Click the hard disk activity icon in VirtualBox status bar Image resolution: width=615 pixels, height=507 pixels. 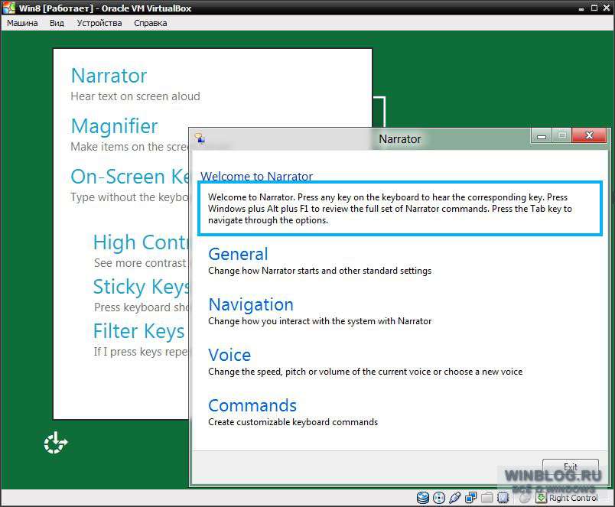point(423,498)
